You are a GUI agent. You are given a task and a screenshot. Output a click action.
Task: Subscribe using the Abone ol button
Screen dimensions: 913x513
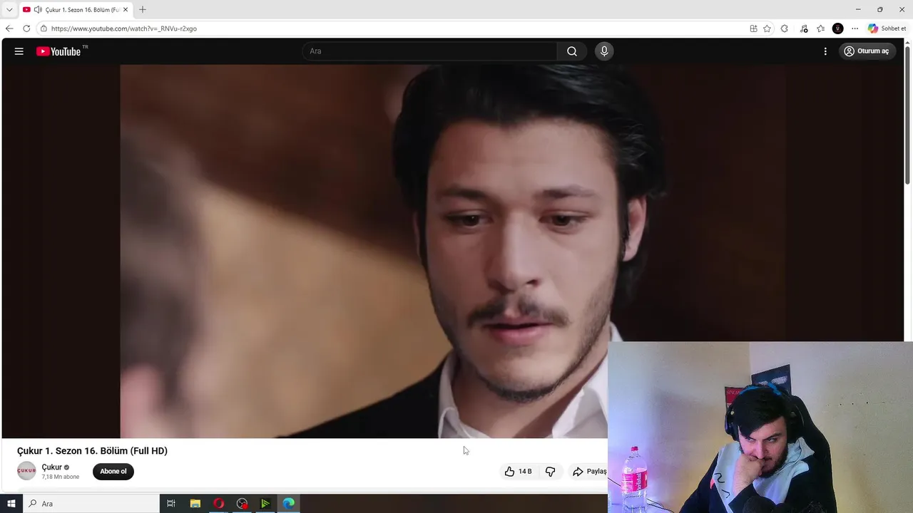(113, 472)
